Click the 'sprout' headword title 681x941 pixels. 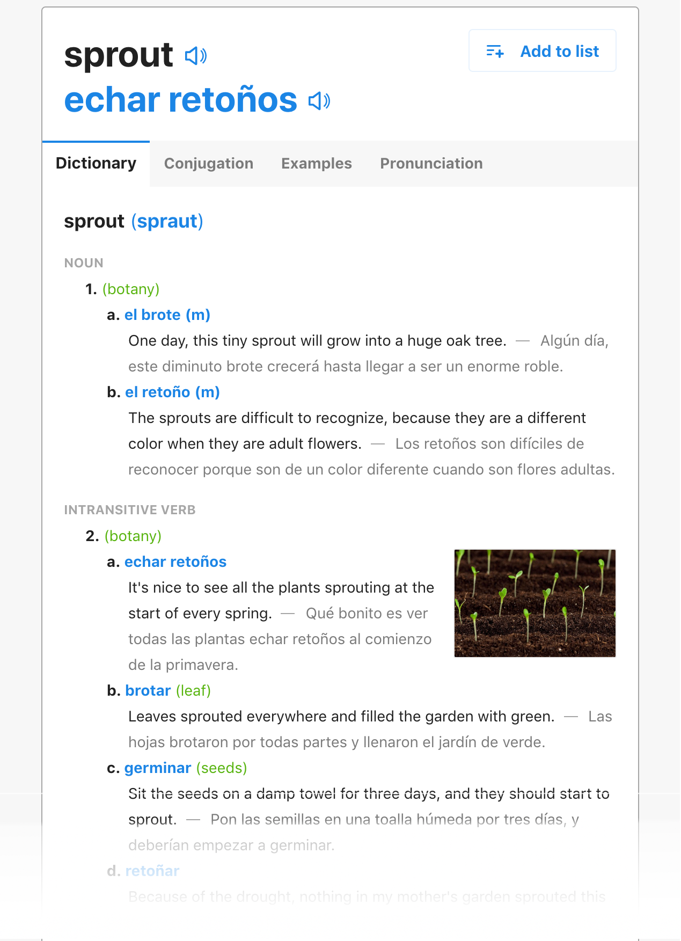119,55
